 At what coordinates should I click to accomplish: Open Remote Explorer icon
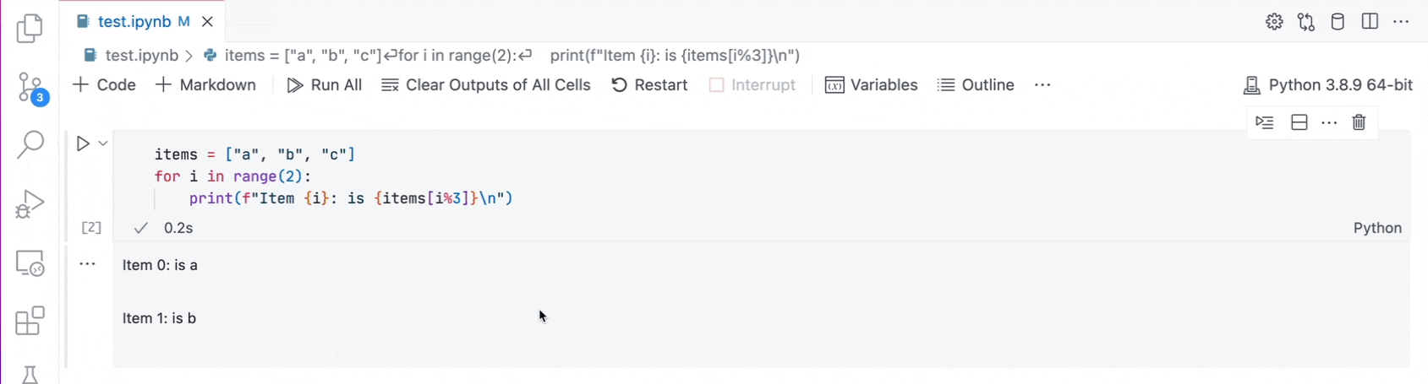30,263
